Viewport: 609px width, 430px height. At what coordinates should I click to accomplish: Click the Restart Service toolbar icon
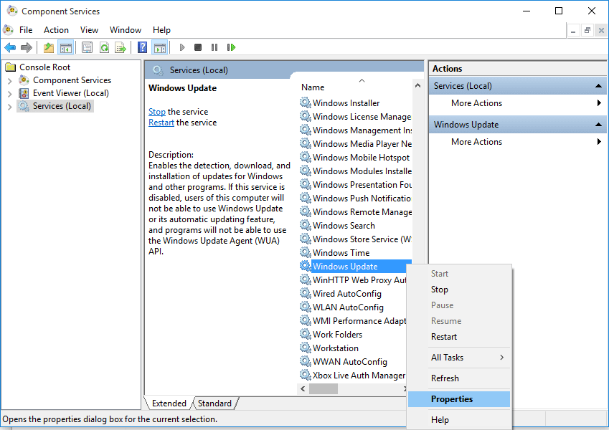tap(230, 47)
